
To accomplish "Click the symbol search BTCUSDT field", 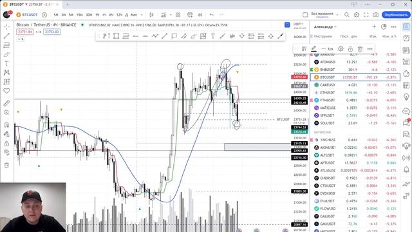I will [27, 15].
